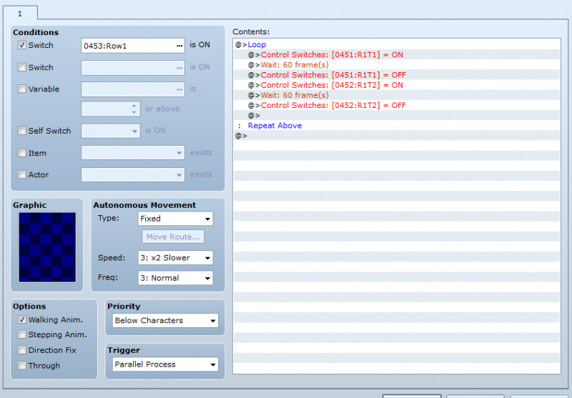Enable the Item exists condition
Viewport: 572px width, 398px height.
tap(22, 153)
